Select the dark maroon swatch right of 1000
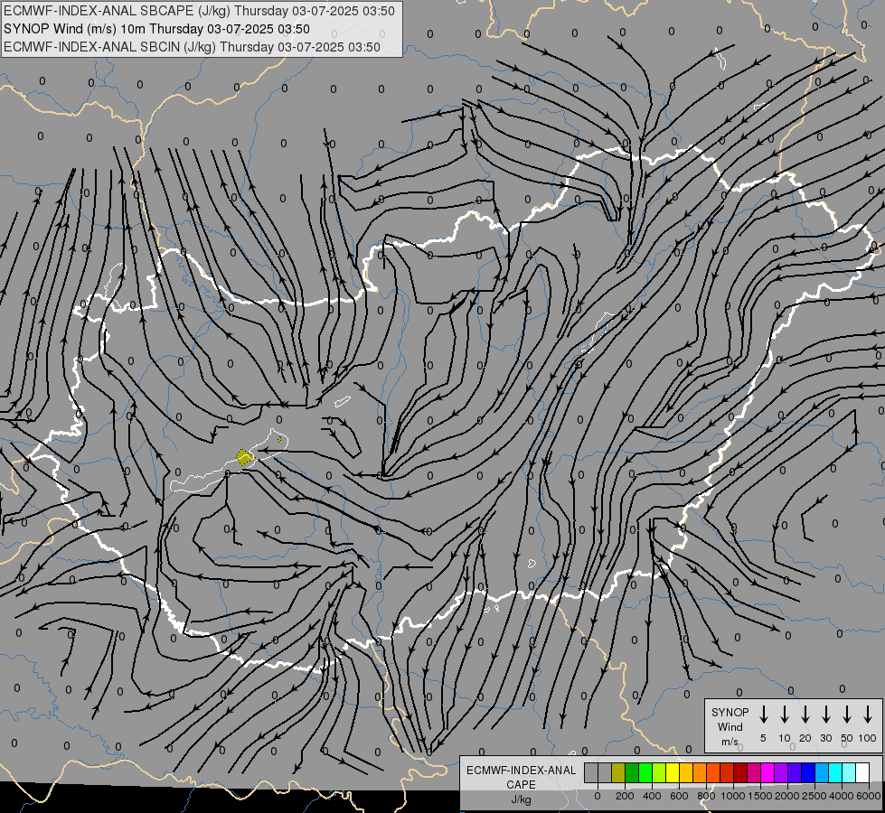885x813 pixels. pyautogui.click(x=740, y=772)
